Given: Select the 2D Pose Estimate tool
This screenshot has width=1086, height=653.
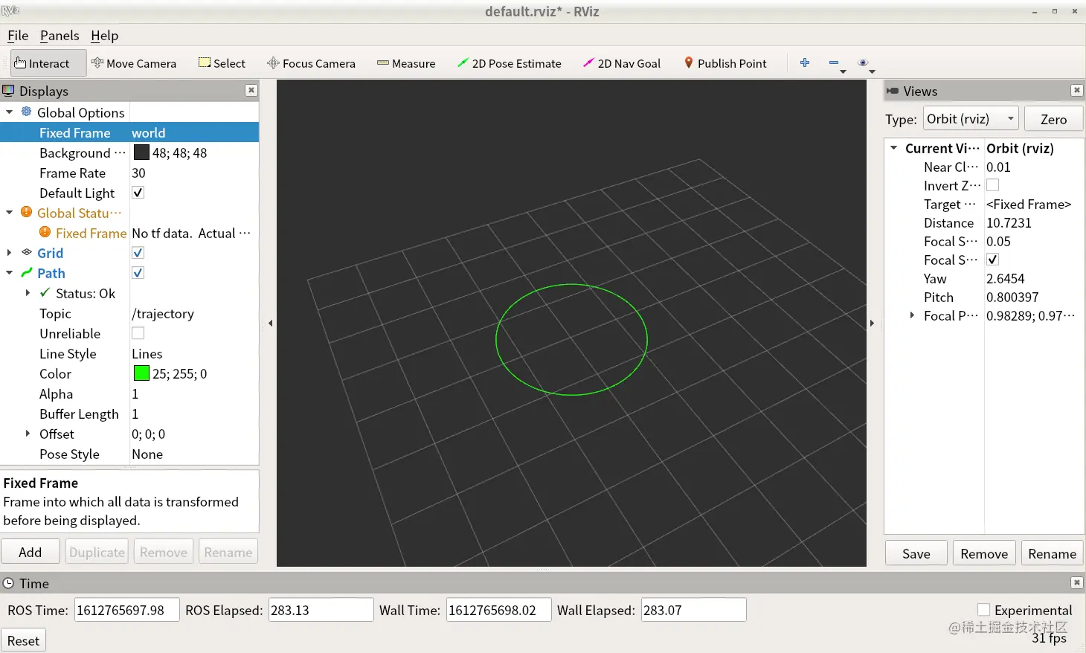Looking at the screenshot, I should point(510,63).
